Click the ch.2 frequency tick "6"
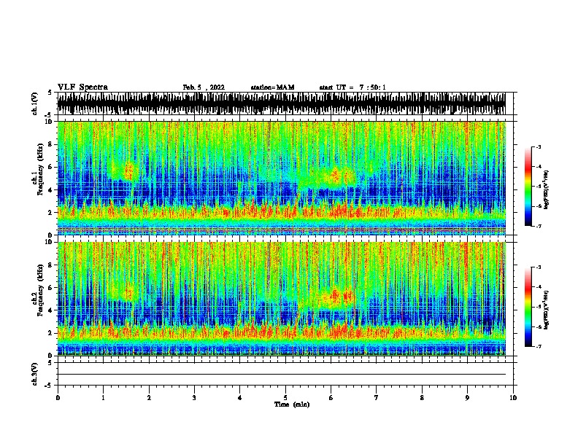Viewport: 578px width, 446px height. [51, 288]
